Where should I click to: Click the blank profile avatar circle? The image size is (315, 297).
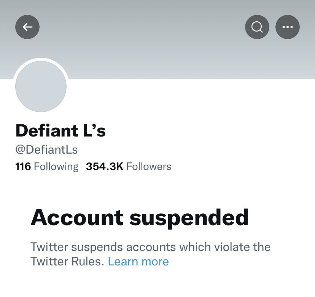(41, 86)
